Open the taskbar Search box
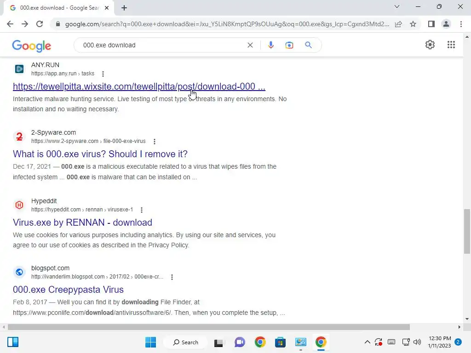471x353 pixels. point(186,342)
